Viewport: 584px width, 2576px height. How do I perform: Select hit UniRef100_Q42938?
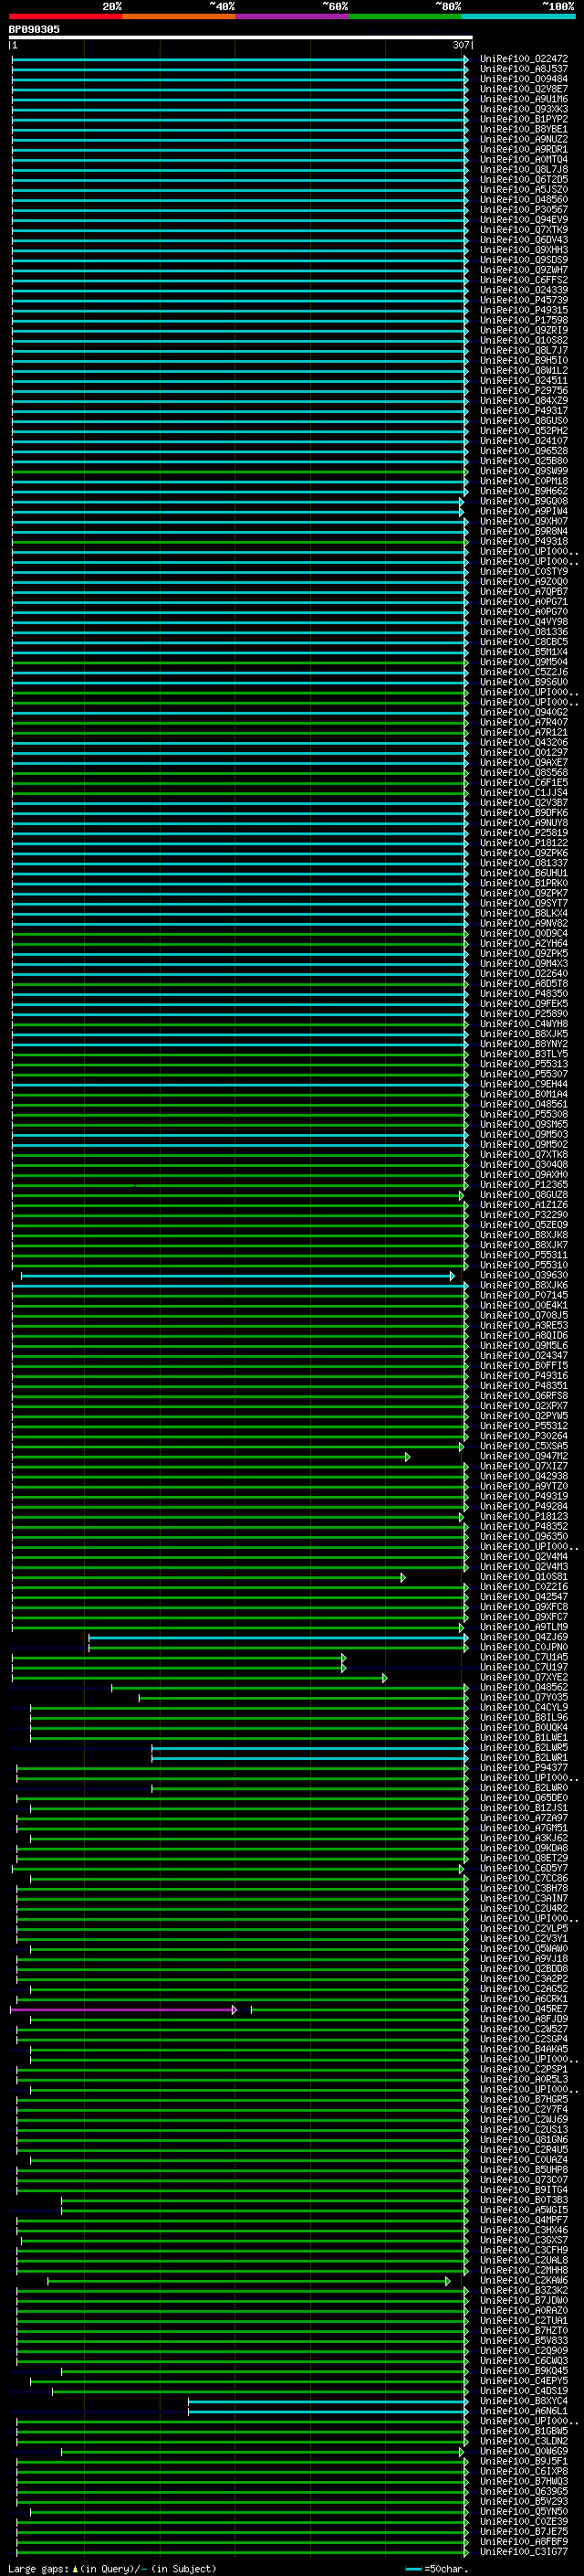524,1477
